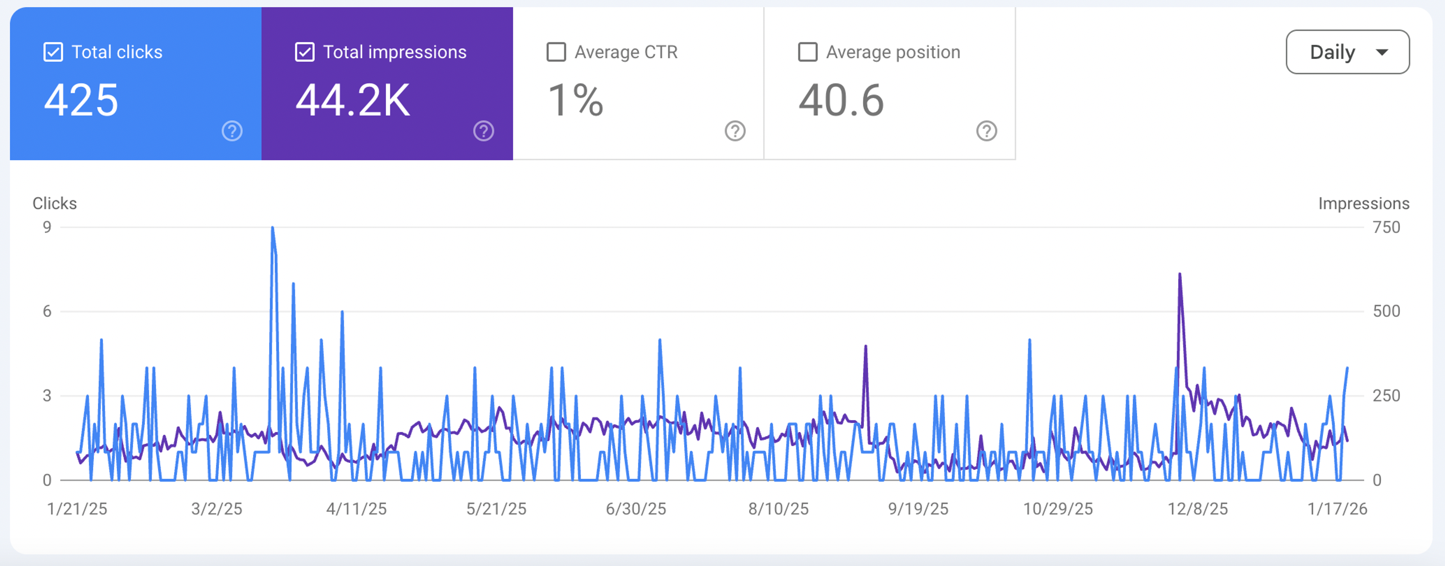Screen dimensions: 1445x566
Task: Click the 1% average CTR value
Action: click(575, 100)
